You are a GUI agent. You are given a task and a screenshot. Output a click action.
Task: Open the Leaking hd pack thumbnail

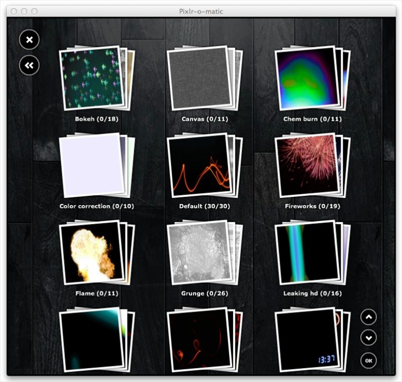click(312, 252)
